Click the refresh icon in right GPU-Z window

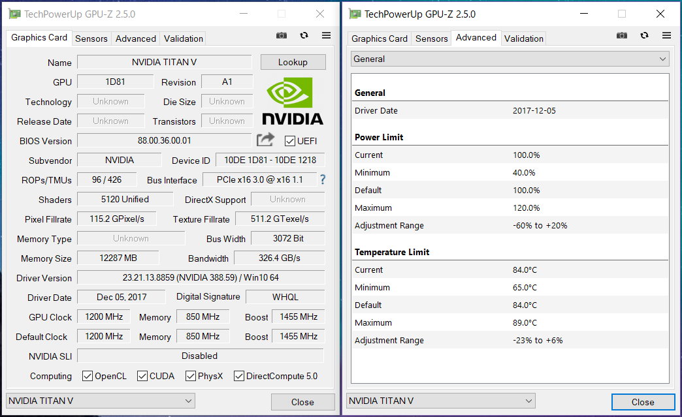[x=645, y=36]
